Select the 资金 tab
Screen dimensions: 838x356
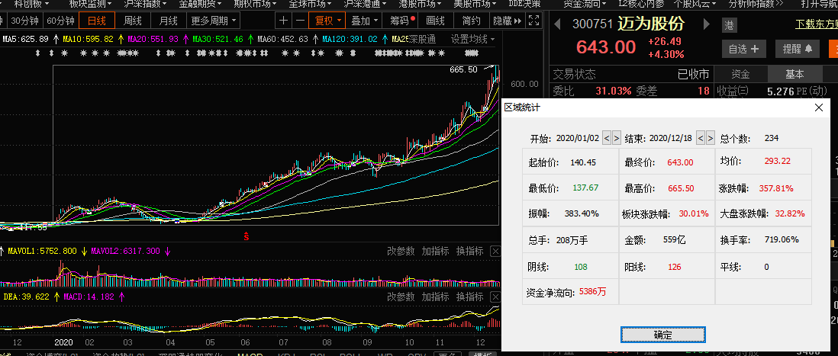point(740,74)
